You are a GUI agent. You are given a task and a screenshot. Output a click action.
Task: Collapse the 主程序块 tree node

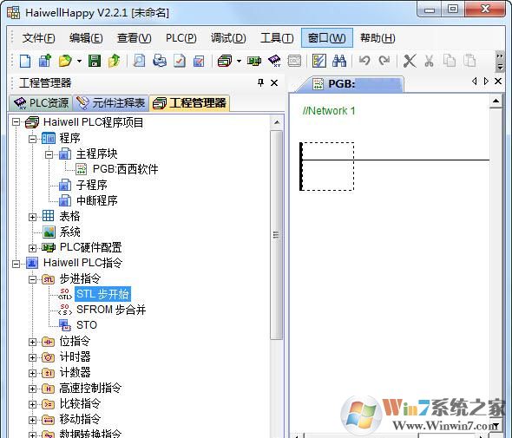49,154
